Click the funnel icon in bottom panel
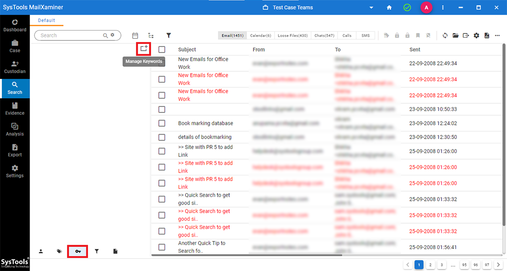 (97, 251)
